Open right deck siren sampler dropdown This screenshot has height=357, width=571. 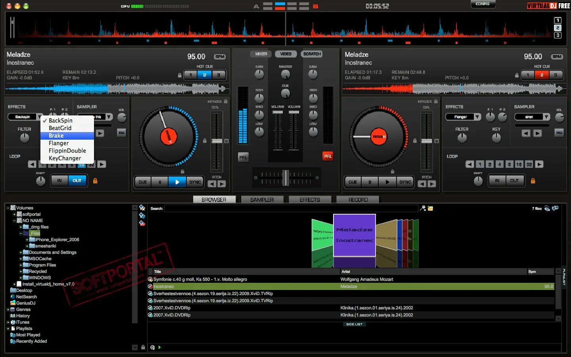coord(547,117)
